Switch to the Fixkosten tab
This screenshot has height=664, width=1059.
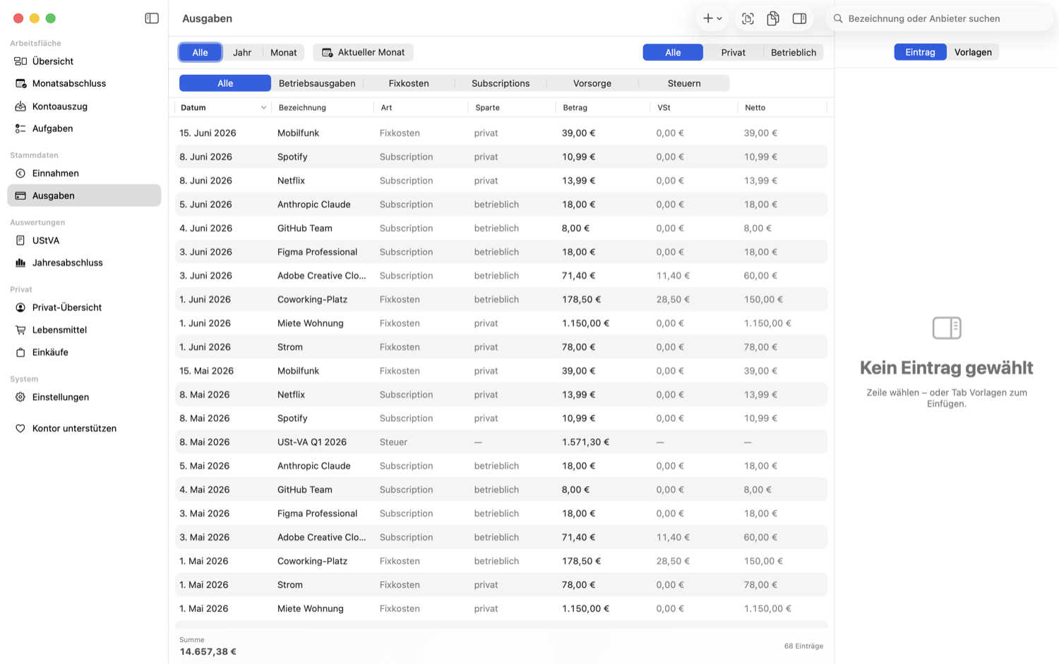coord(409,83)
